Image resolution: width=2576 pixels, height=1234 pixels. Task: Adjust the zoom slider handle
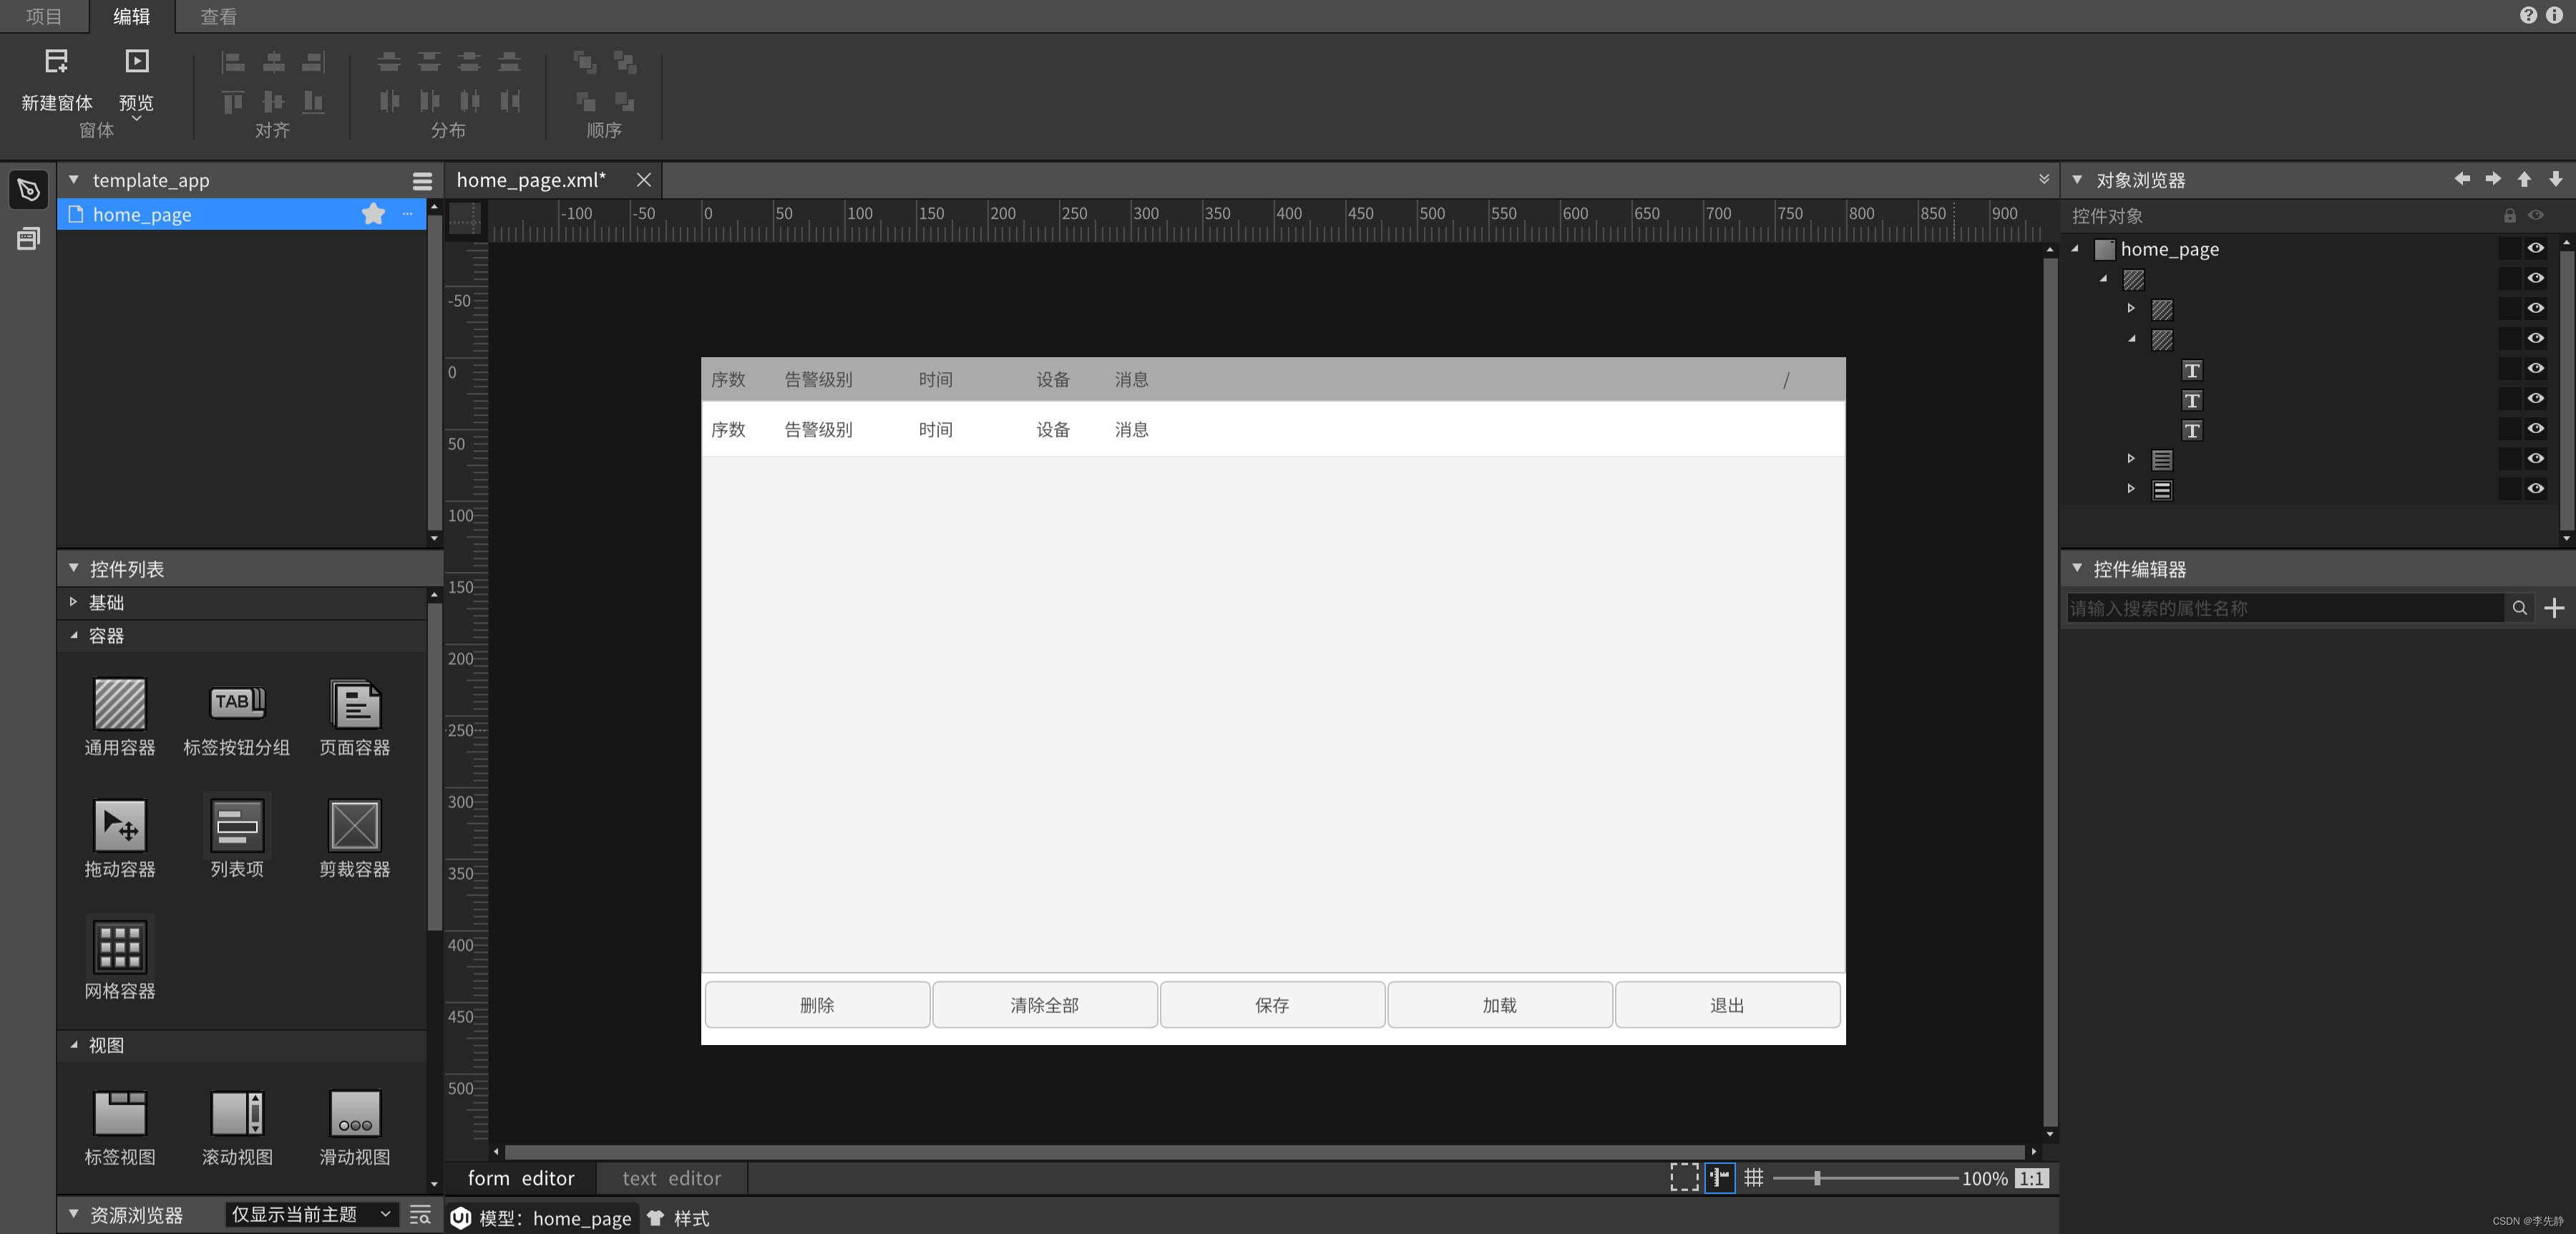click(1817, 1178)
